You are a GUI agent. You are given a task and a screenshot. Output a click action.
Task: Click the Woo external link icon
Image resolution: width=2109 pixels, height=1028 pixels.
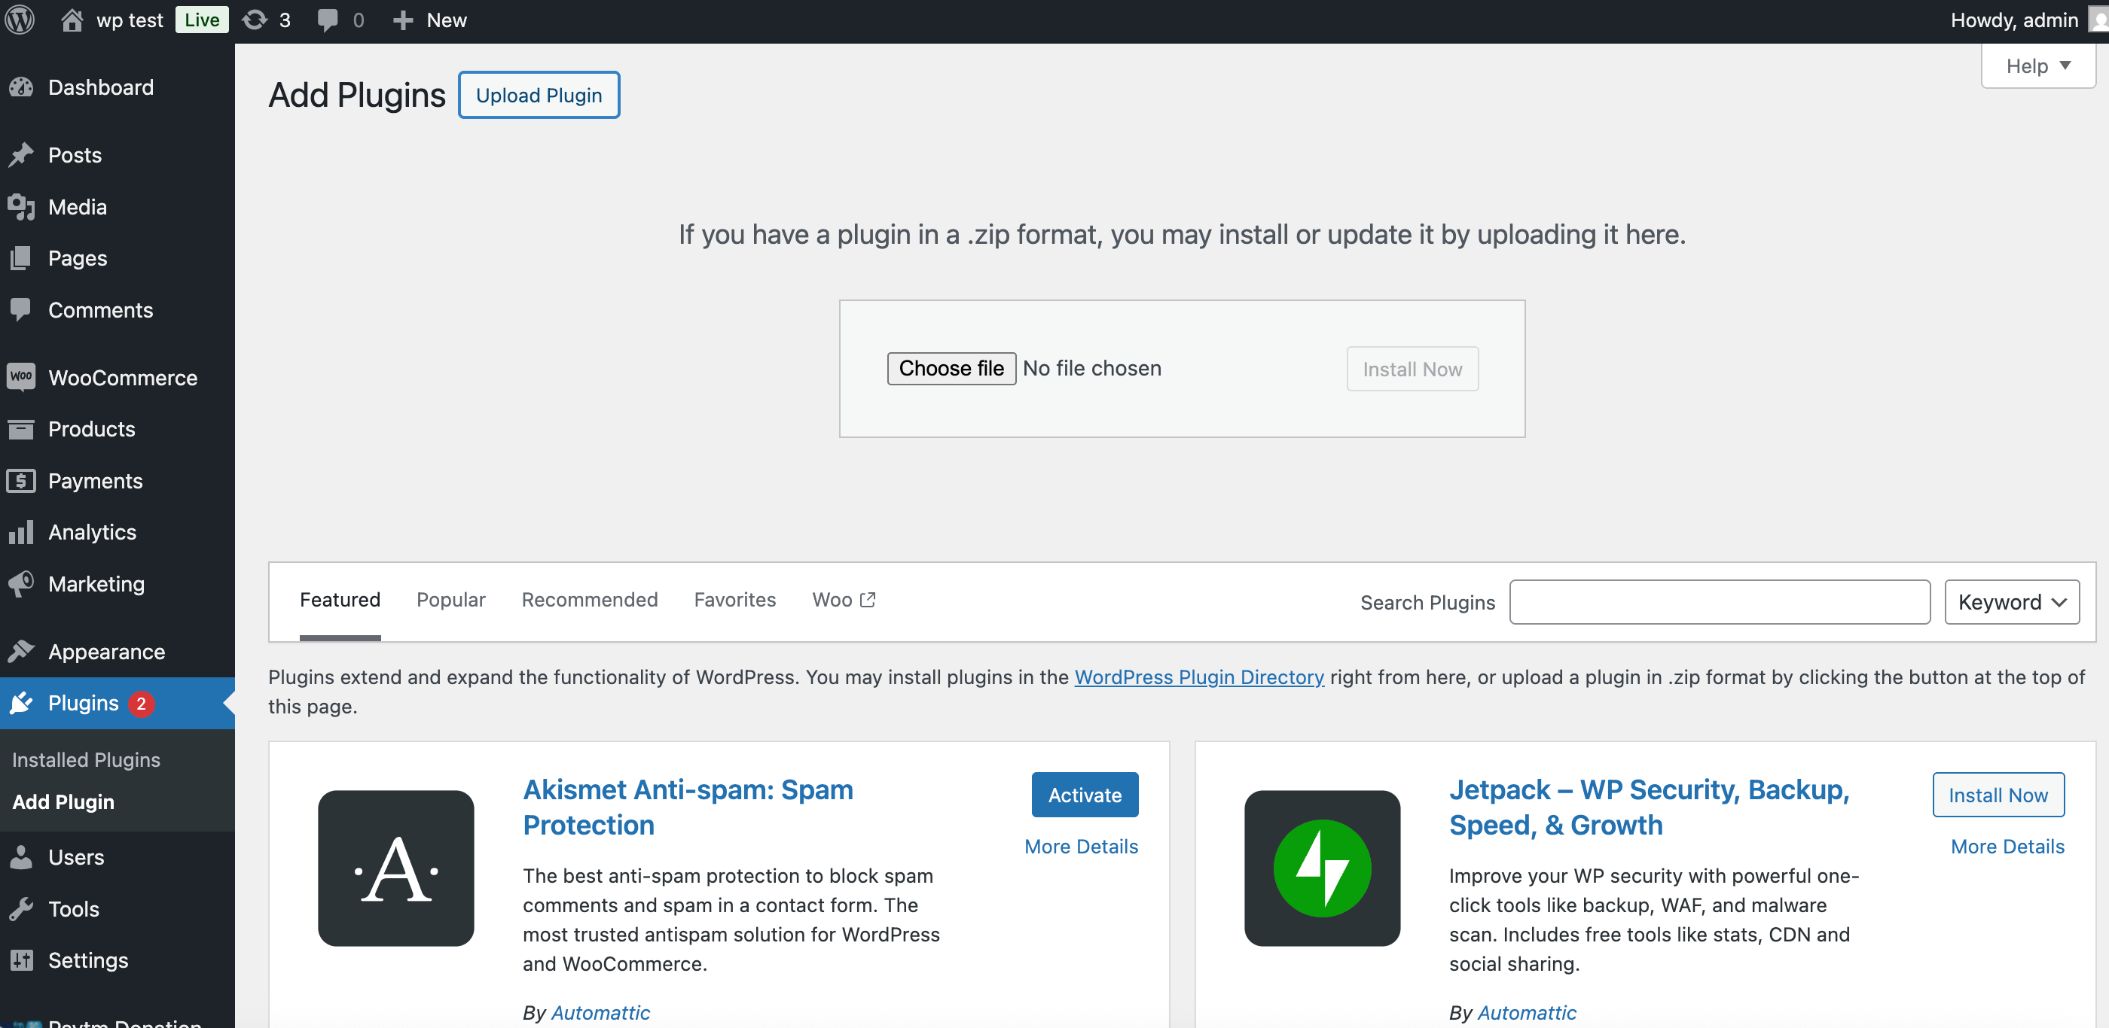868,600
